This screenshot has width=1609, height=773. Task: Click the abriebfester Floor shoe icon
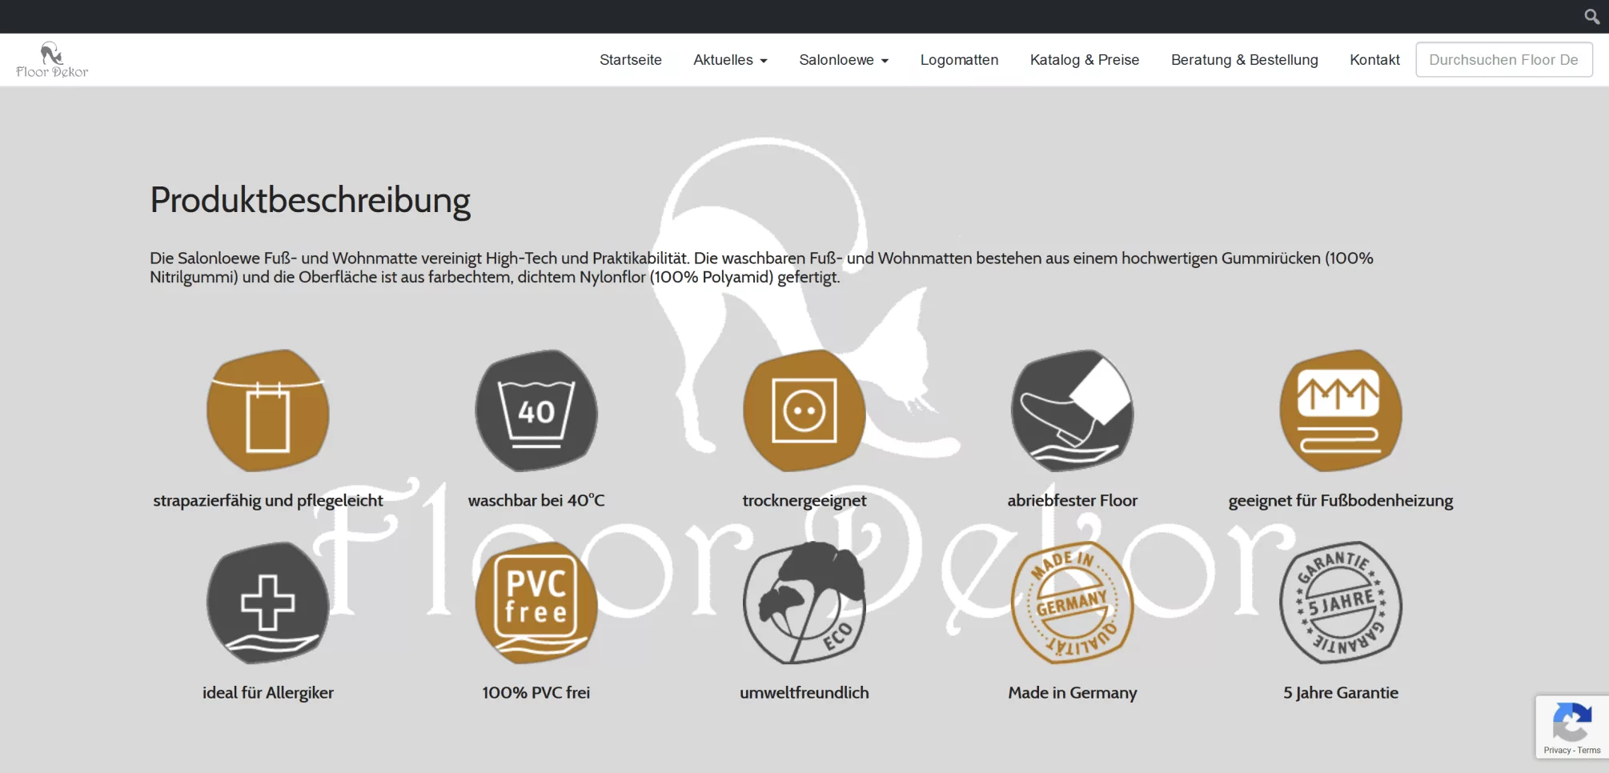tap(1073, 411)
